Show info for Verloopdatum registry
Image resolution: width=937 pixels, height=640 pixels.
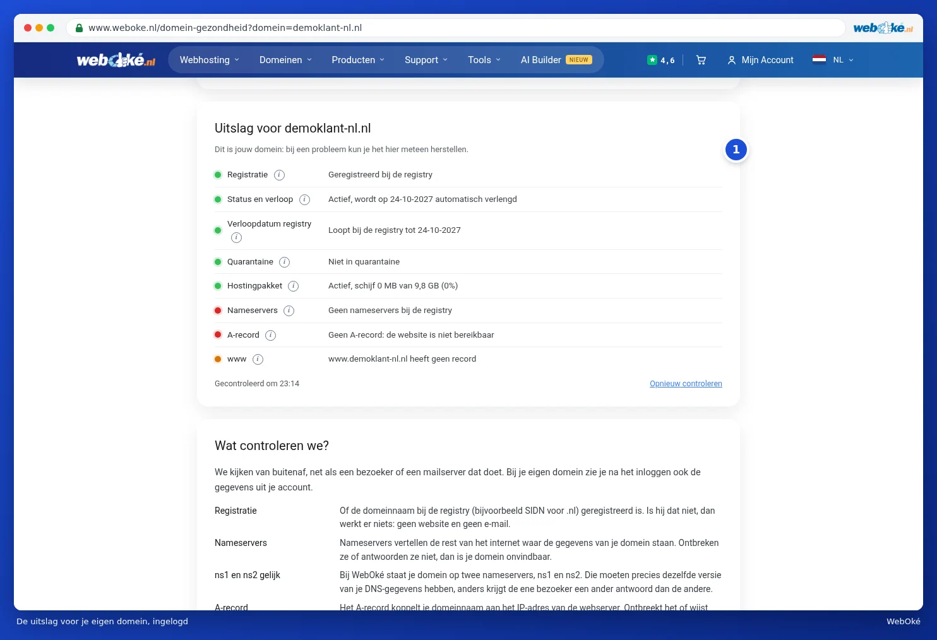pyautogui.click(x=236, y=237)
